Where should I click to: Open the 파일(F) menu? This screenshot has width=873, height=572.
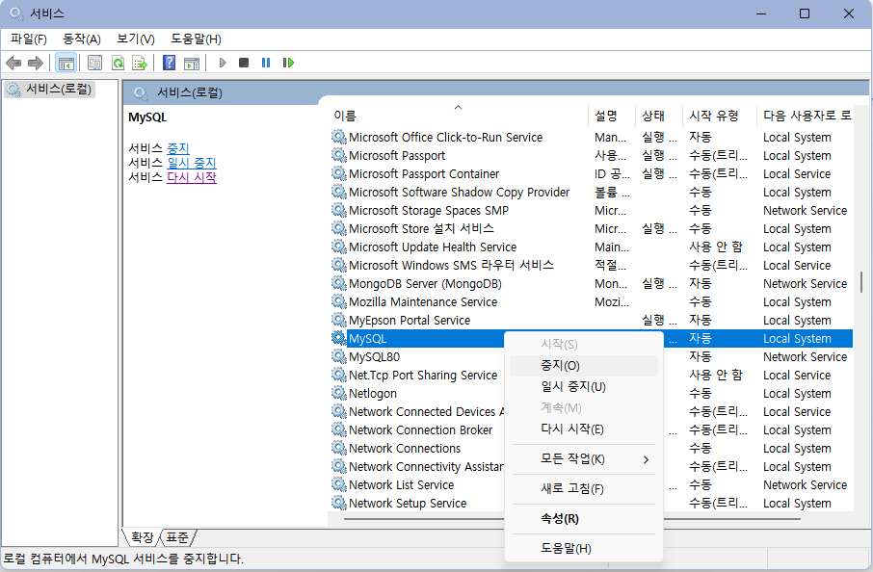tap(28, 39)
